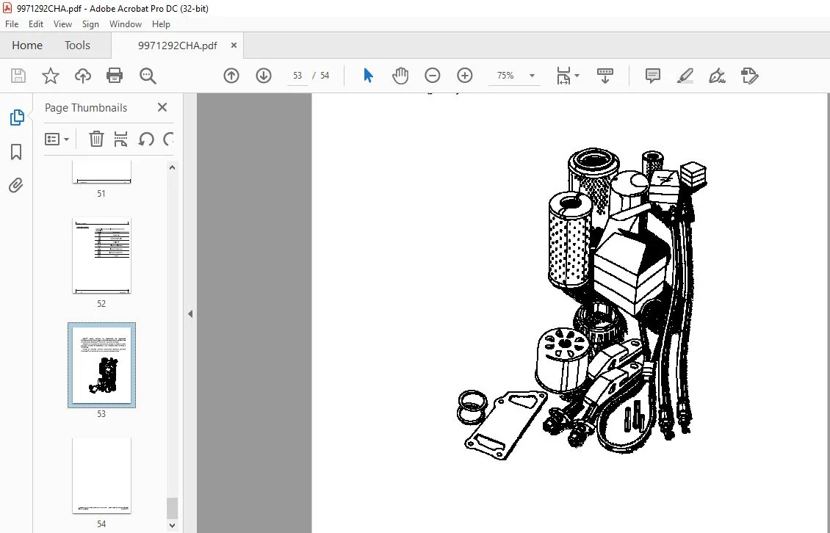
Task: Open the View menu
Action: [62, 23]
